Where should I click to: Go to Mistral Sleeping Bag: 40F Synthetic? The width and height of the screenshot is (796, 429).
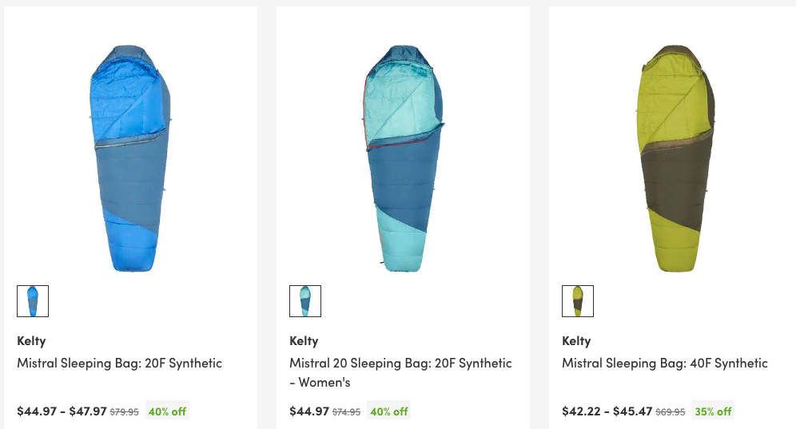[x=664, y=363]
